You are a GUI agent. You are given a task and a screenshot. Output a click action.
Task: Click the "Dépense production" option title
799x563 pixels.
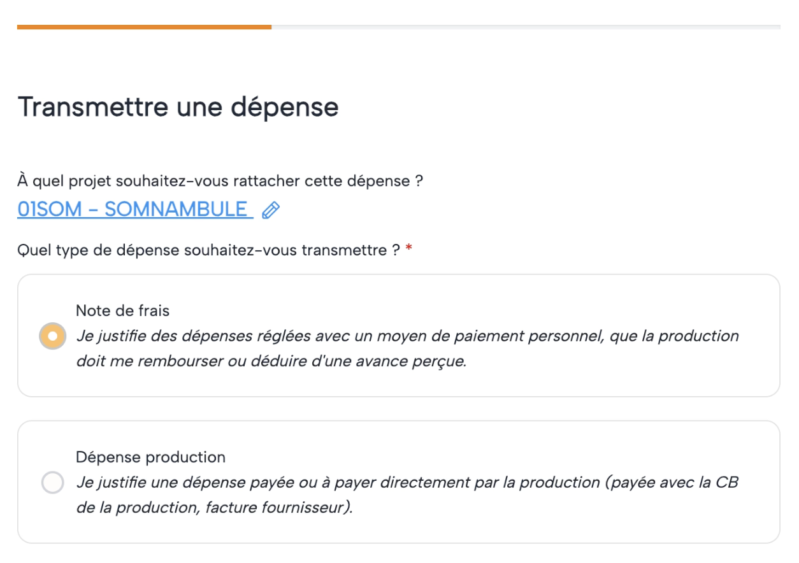point(150,457)
